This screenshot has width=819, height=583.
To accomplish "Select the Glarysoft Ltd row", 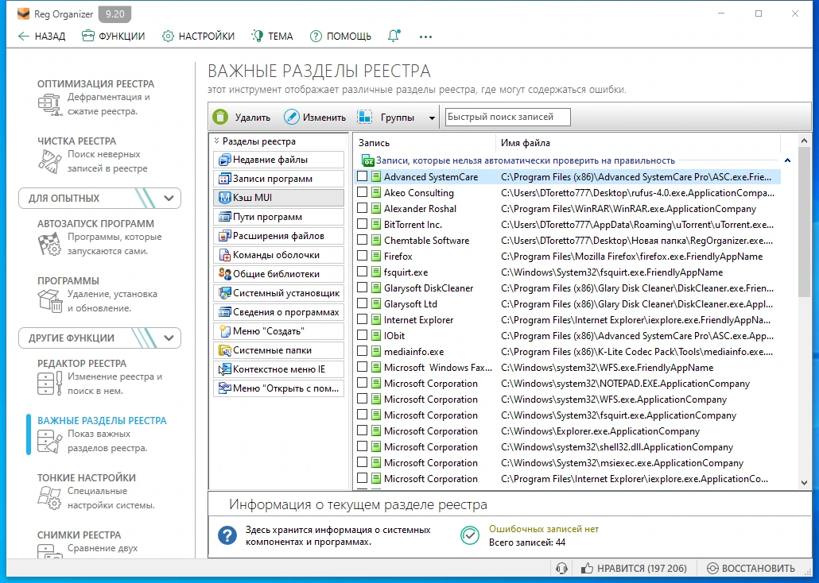I will tap(568, 303).
